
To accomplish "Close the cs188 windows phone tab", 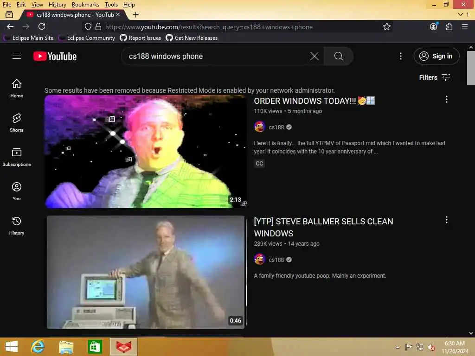I will tap(118, 14).
